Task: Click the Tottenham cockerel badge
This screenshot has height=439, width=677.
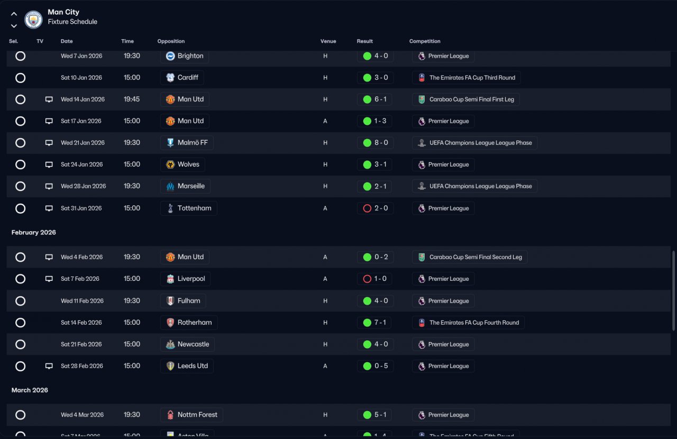Action: tap(170, 208)
